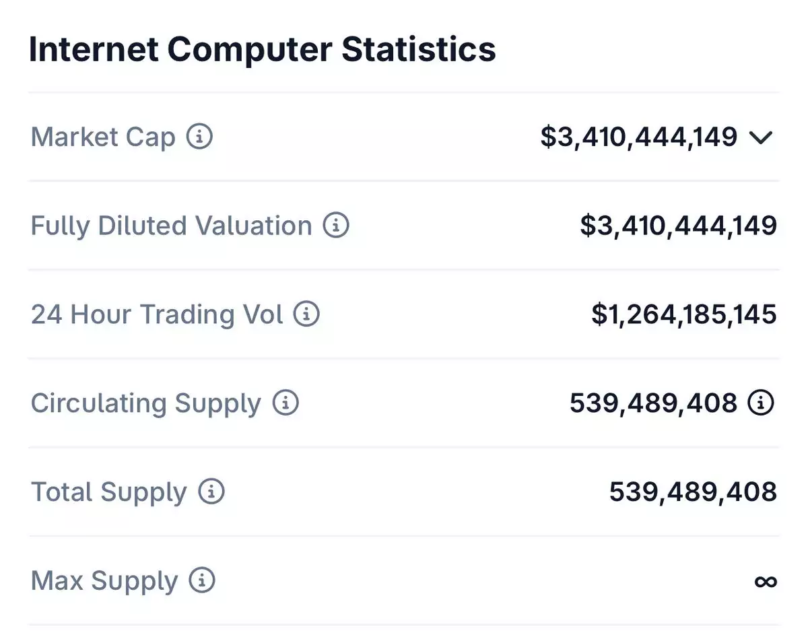Click the Fully Diluted Valuation label

[x=171, y=226]
